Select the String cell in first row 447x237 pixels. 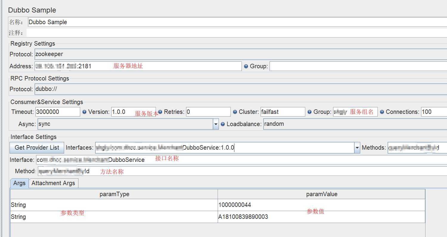(114, 205)
